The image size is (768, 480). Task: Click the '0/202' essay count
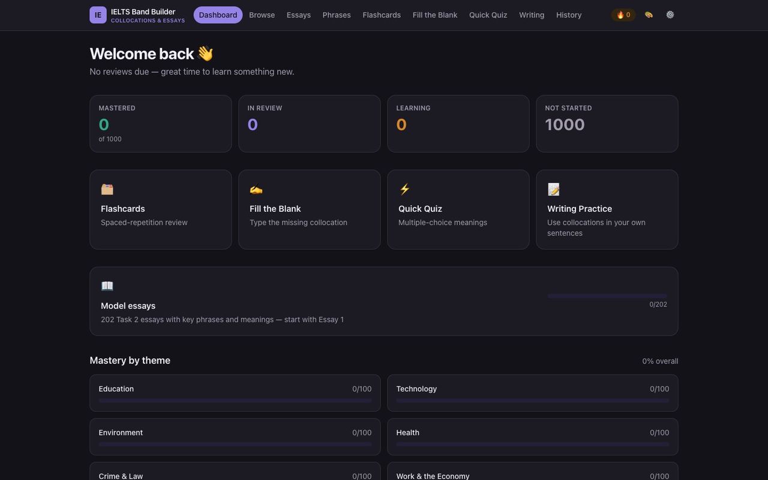click(x=658, y=305)
